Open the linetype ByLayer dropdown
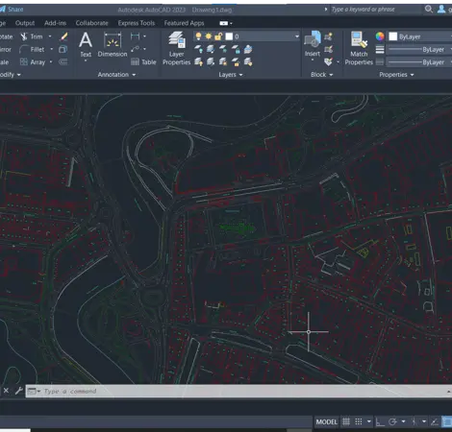 [x=418, y=62]
